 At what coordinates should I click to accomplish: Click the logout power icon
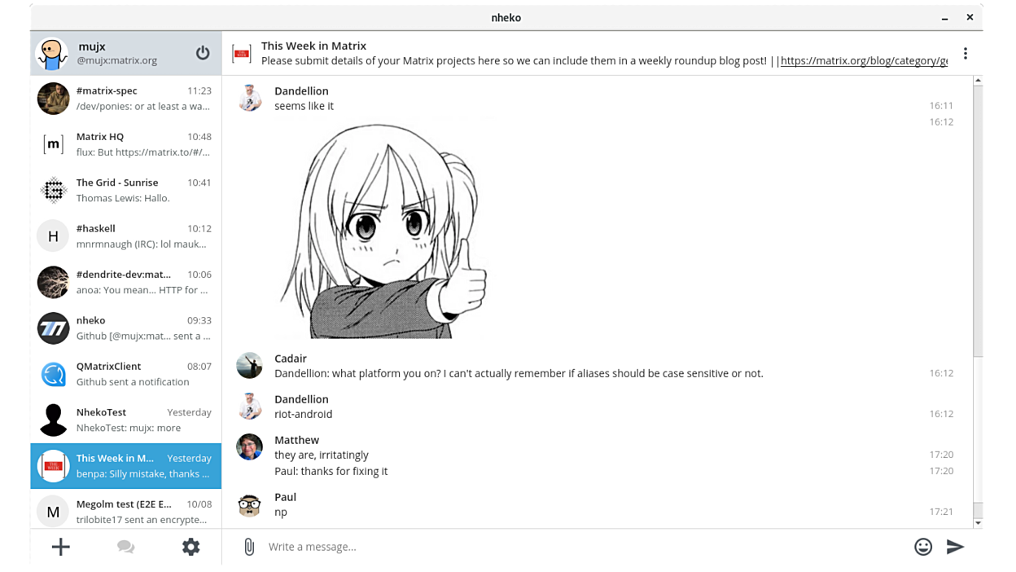click(203, 53)
